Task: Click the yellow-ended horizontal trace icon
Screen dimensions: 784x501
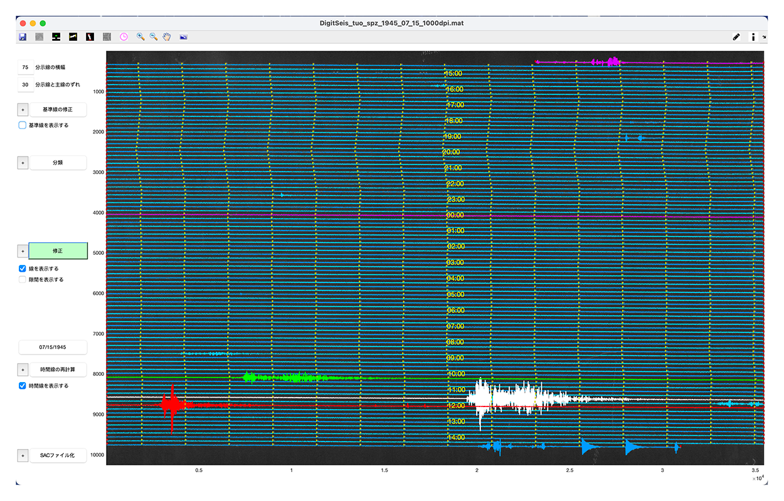Action: click(73, 37)
